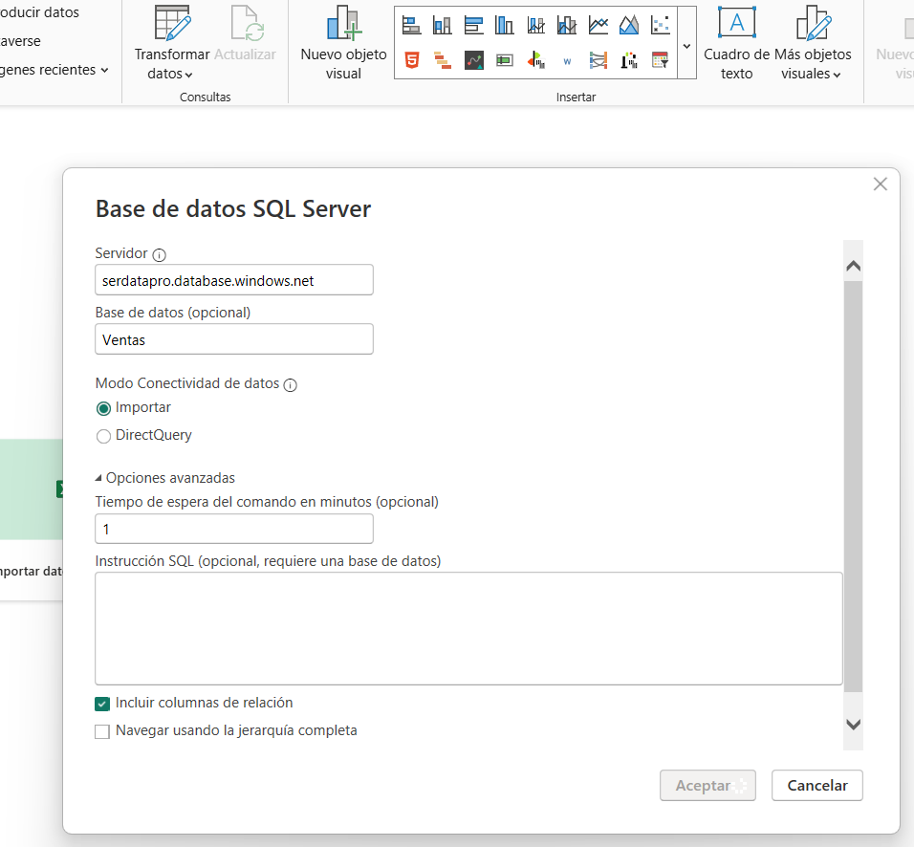Select the scatter chart visual
This screenshot has width=914, height=847.
(x=660, y=25)
